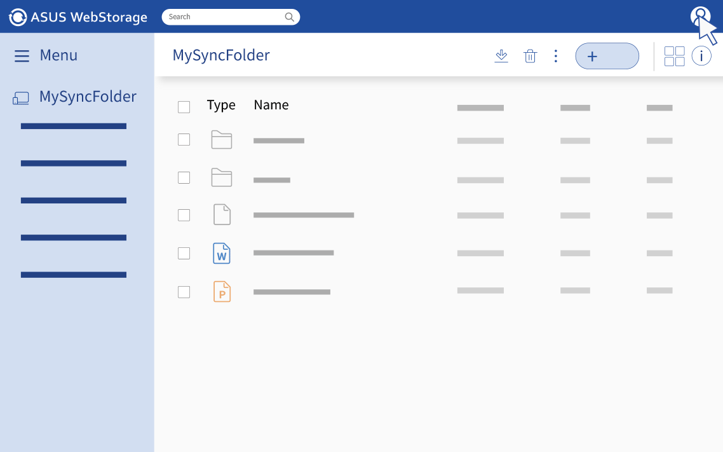The width and height of the screenshot is (723, 452).
Task: Open the user account profile icon
Action: (x=700, y=16)
